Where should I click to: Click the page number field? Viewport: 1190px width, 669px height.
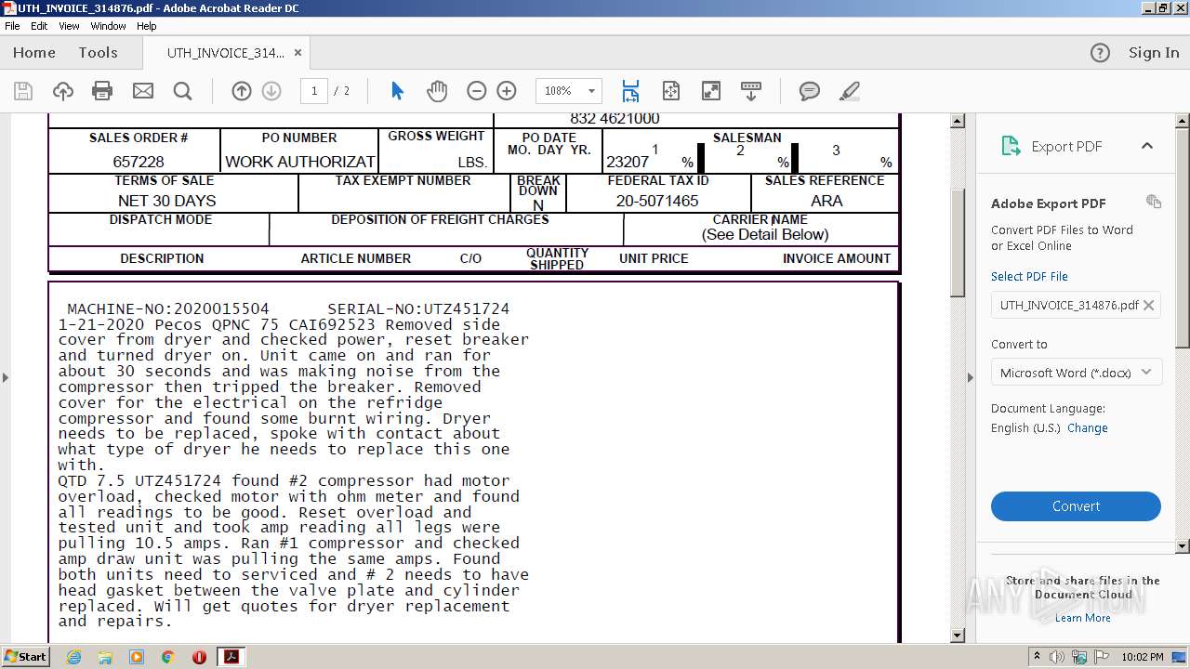pos(314,91)
